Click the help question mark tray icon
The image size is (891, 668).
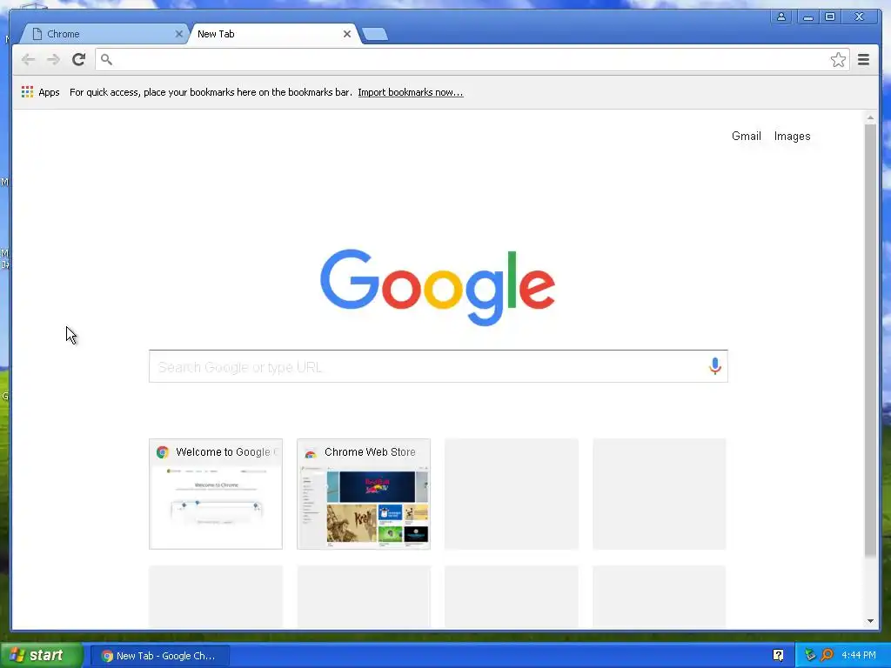pos(778,656)
